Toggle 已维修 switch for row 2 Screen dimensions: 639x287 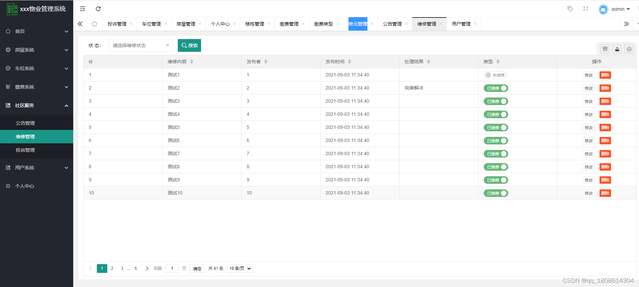pos(496,88)
